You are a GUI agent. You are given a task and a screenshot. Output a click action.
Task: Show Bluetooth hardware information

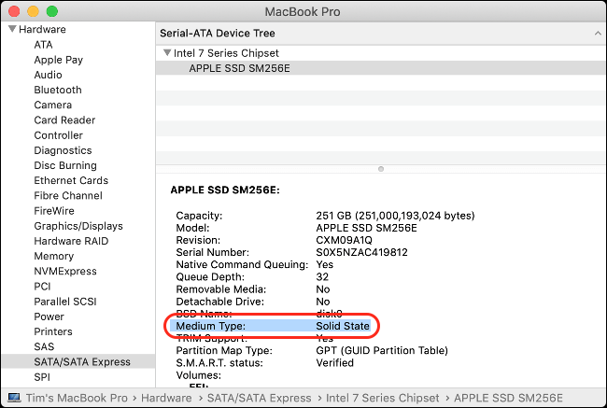pos(58,90)
